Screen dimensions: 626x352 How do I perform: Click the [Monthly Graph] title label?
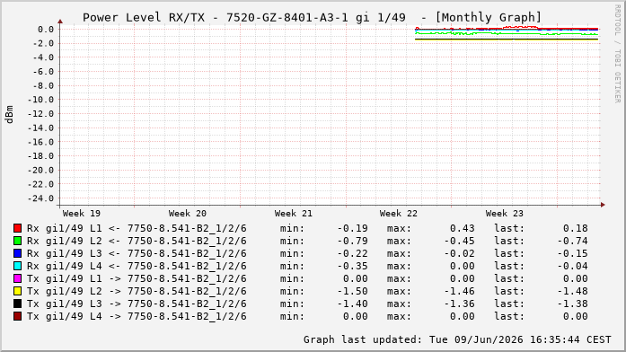[488, 18]
